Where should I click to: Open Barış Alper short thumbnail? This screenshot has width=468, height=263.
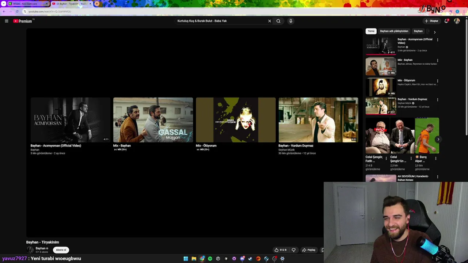pyautogui.click(x=427, y=136)
